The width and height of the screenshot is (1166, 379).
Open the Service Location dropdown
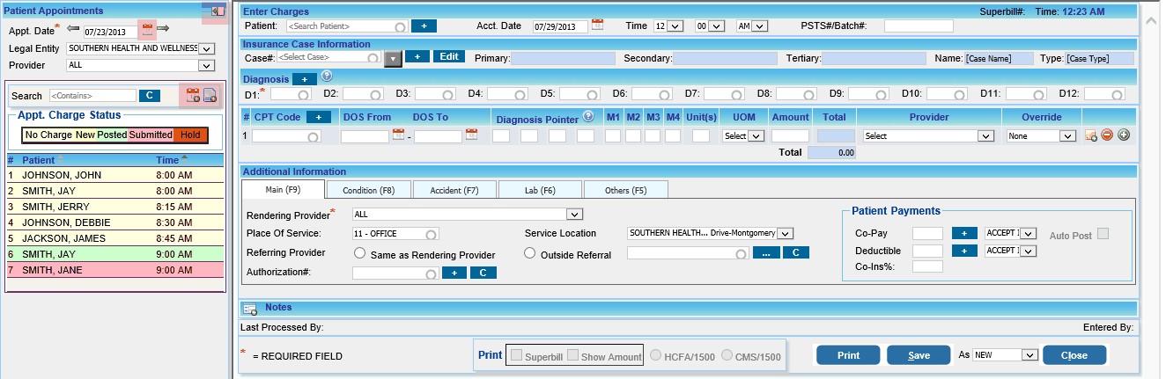point(786,233)
